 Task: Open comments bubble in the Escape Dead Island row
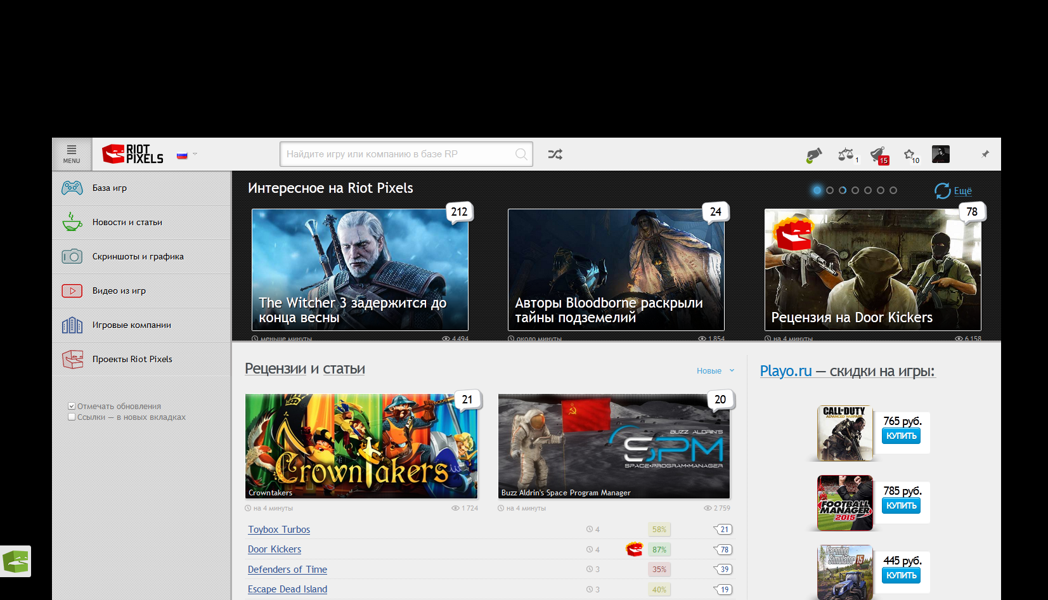click(x=723, y=589)
